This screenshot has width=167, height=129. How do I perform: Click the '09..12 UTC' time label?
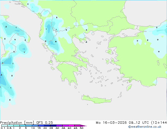(x=139, y=123)
